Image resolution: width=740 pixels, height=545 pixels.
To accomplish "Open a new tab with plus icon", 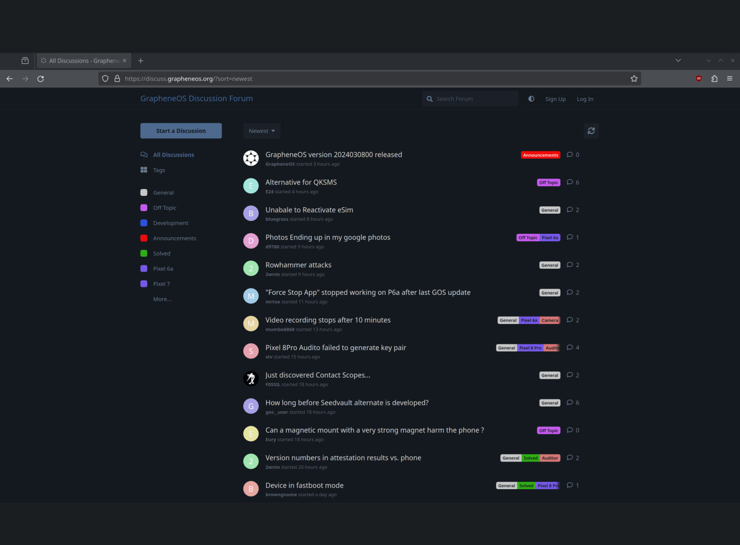I will coord(141,61).
